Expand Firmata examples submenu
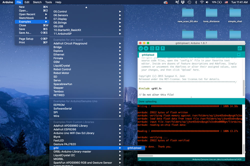The height and width of the screenshot is (166, 250). 86,58
